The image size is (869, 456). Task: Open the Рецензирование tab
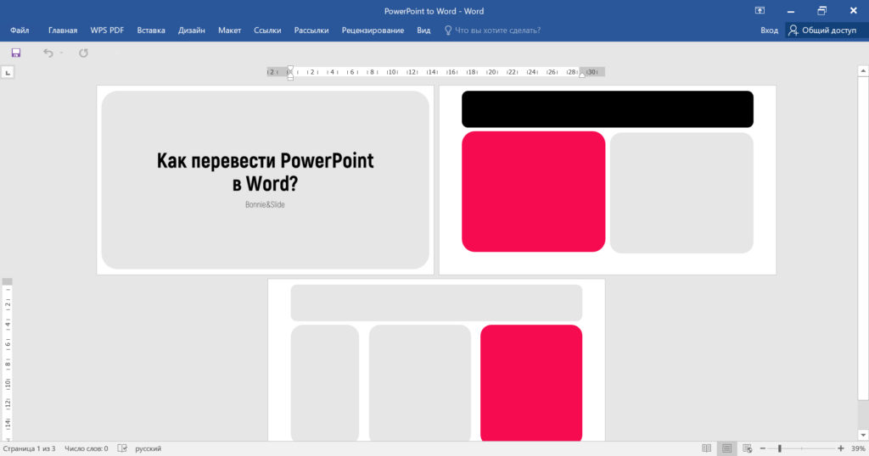373,31
